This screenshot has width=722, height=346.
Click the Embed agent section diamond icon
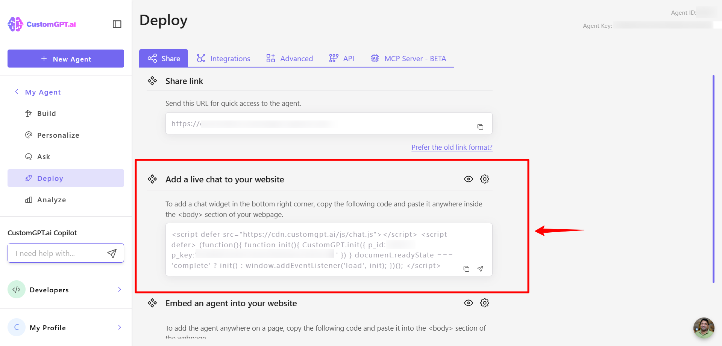152,303
